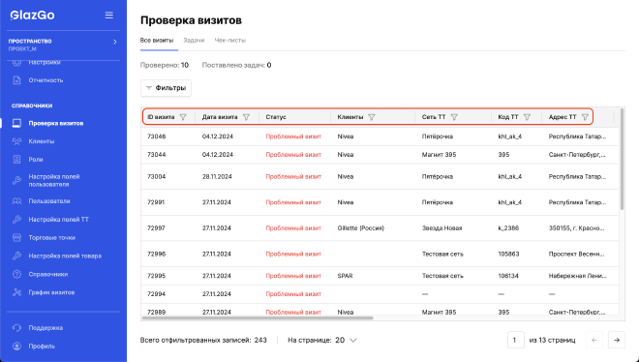This screenshot has width=639, height=362.
Task: Click the Клиенты people icon
Action: pyautogui.click(x=16, y=141)
